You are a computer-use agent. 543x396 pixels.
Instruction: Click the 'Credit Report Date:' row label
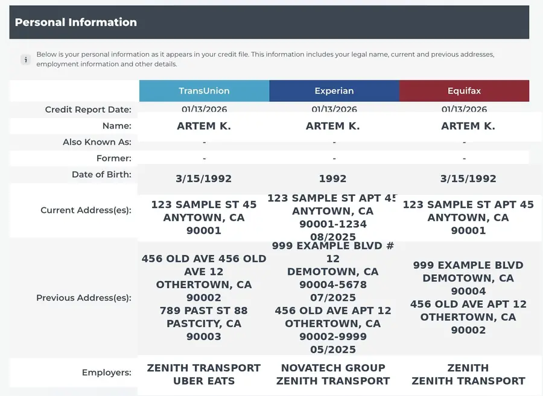[x=88, y=110]
